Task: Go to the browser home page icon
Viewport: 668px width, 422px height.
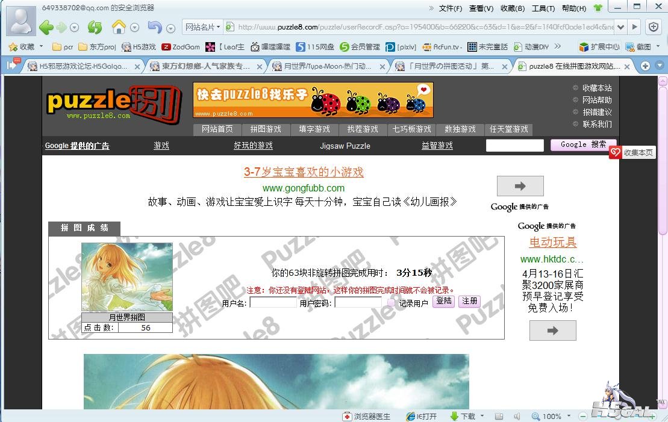Action: [119, 27]
